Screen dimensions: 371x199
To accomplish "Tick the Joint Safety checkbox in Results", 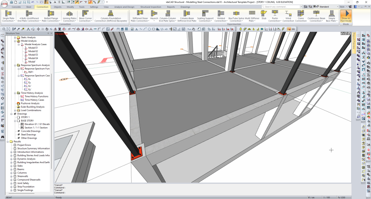I will click(15, 183).
